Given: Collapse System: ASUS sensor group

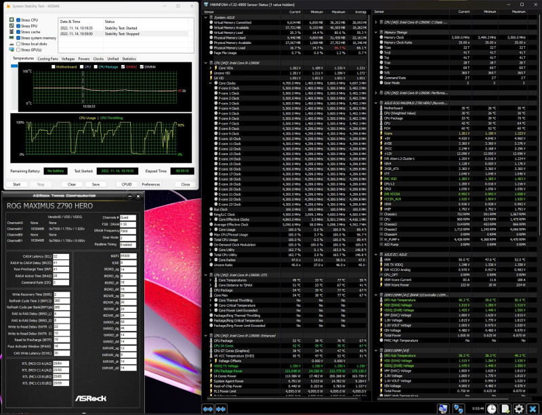Looking at the screenshot, I should click(x=207, y=18).
